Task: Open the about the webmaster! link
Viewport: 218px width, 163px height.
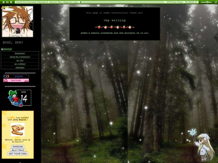Action: (x=20, y=57)
